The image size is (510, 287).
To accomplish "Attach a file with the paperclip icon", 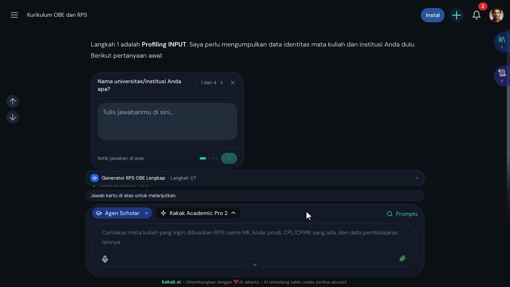I will 402,258.
